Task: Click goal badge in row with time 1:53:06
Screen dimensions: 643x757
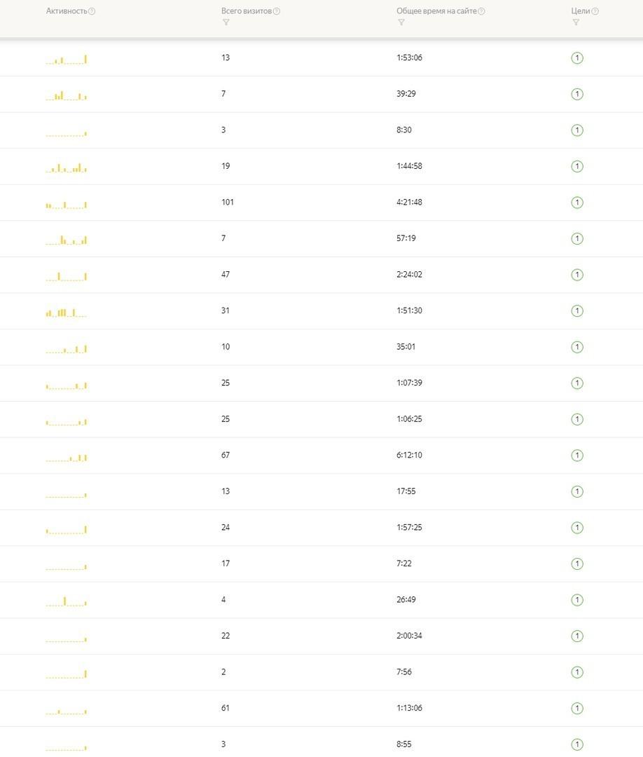Action: tap(577, 58)
